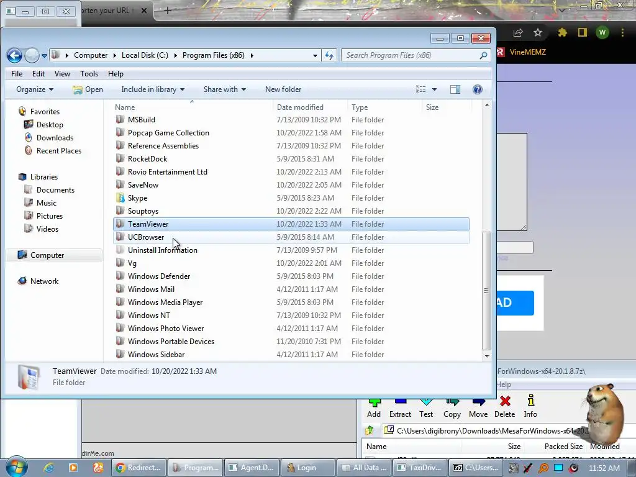Click the search magnifier in Explorer
This screenshot has height=477, width=636.
point(483,55)
